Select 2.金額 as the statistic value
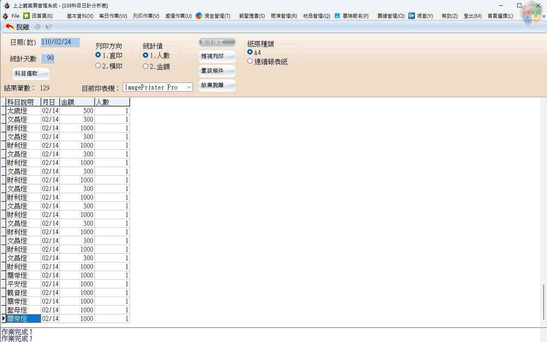Viewport: 547px width, 342px height. pos(146,66)
